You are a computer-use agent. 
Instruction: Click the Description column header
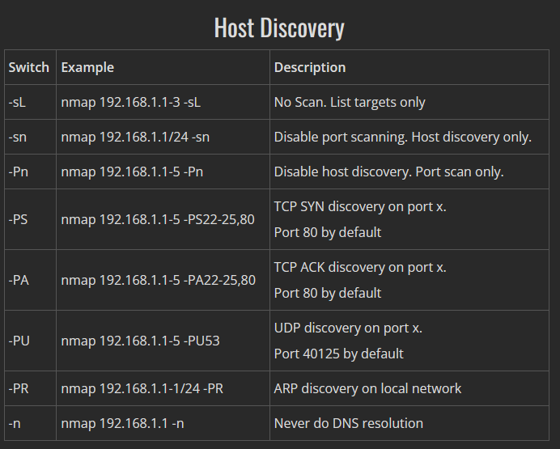pos(409,67)
